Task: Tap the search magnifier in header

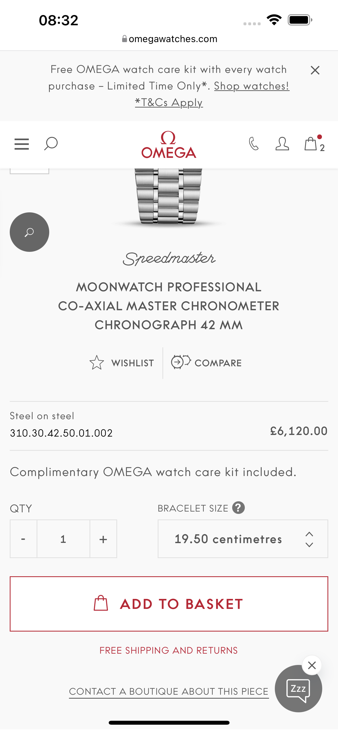Action: point(51,144)
